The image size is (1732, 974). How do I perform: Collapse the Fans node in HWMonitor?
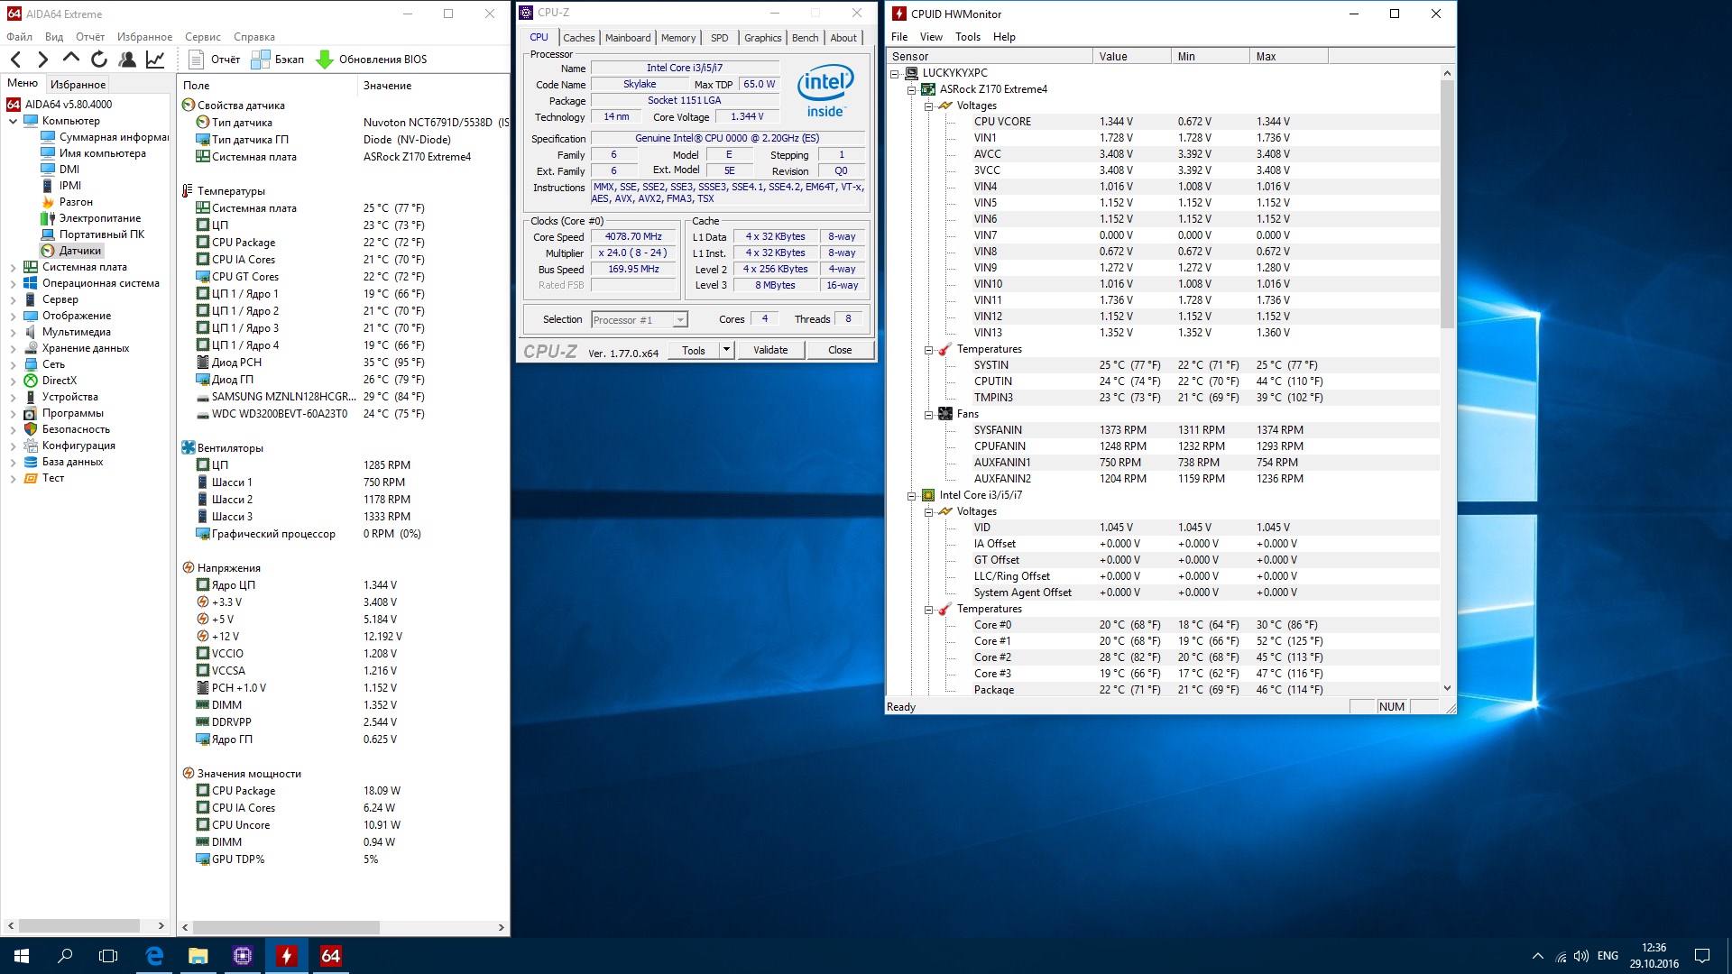928,414
